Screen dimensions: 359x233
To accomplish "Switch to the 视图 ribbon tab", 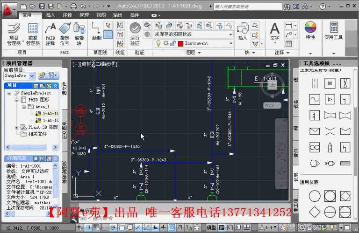I will pos(101,15).
